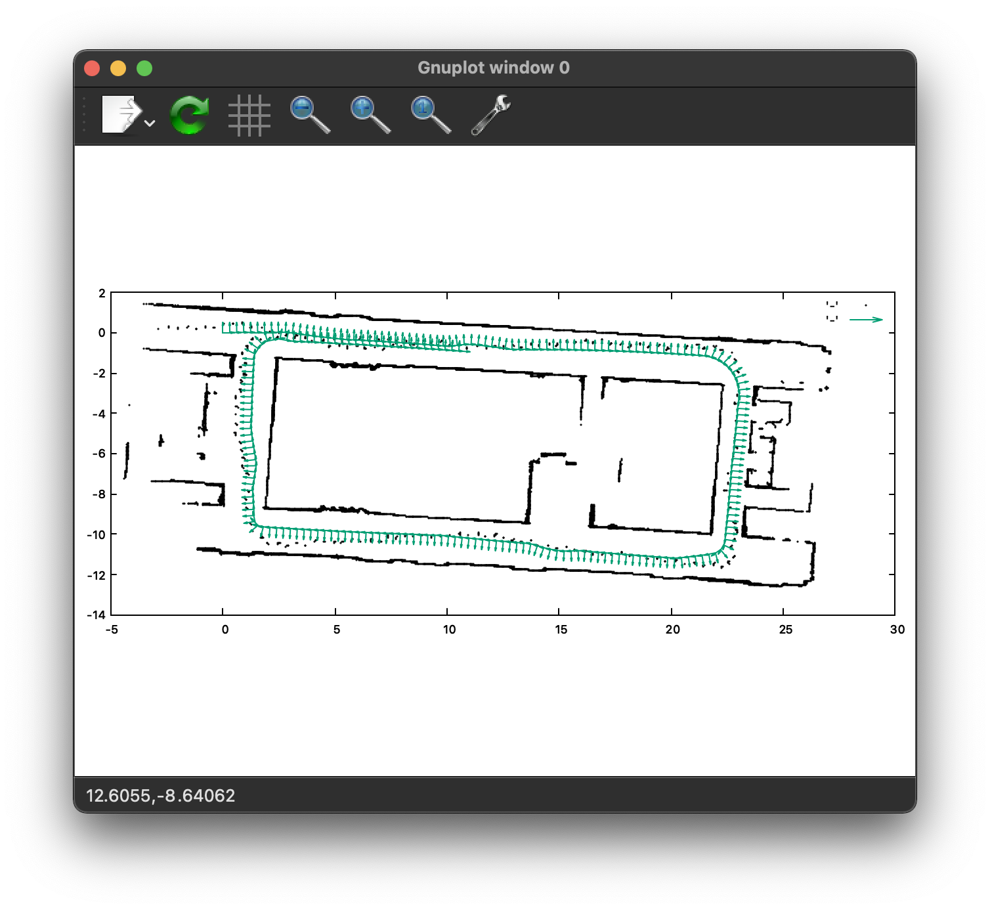
Task: Click the green replot refresh icon
Action: 190,115
